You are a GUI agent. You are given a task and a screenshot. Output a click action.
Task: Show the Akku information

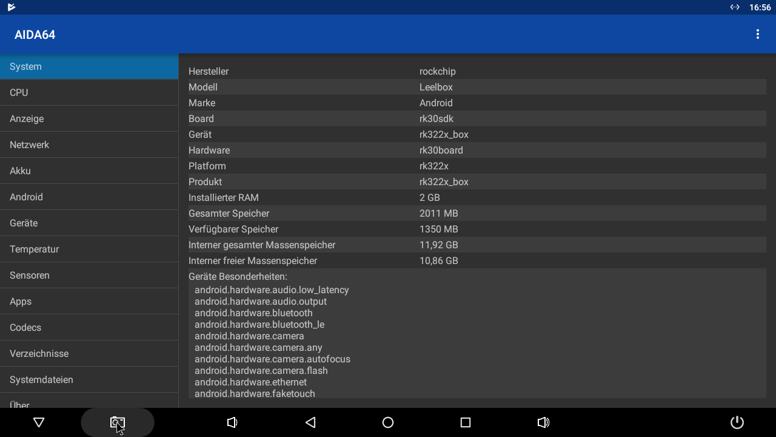coord(89,171)
